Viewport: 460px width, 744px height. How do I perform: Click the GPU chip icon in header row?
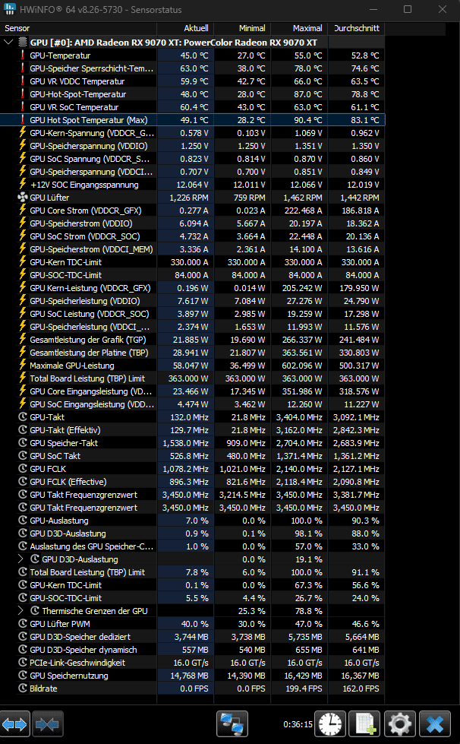22,43
